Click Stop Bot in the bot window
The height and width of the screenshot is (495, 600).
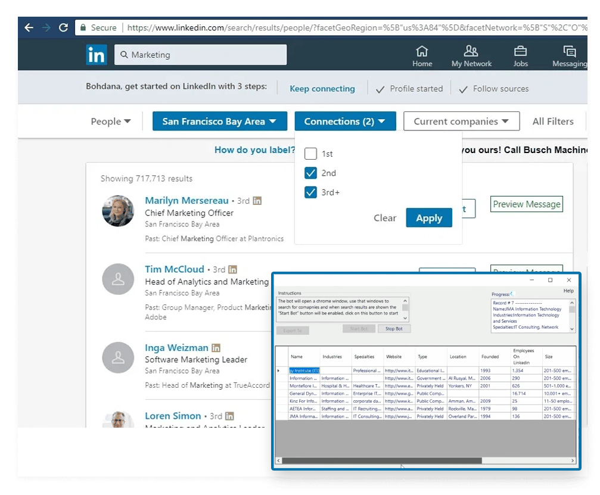(x=394, y=329)
